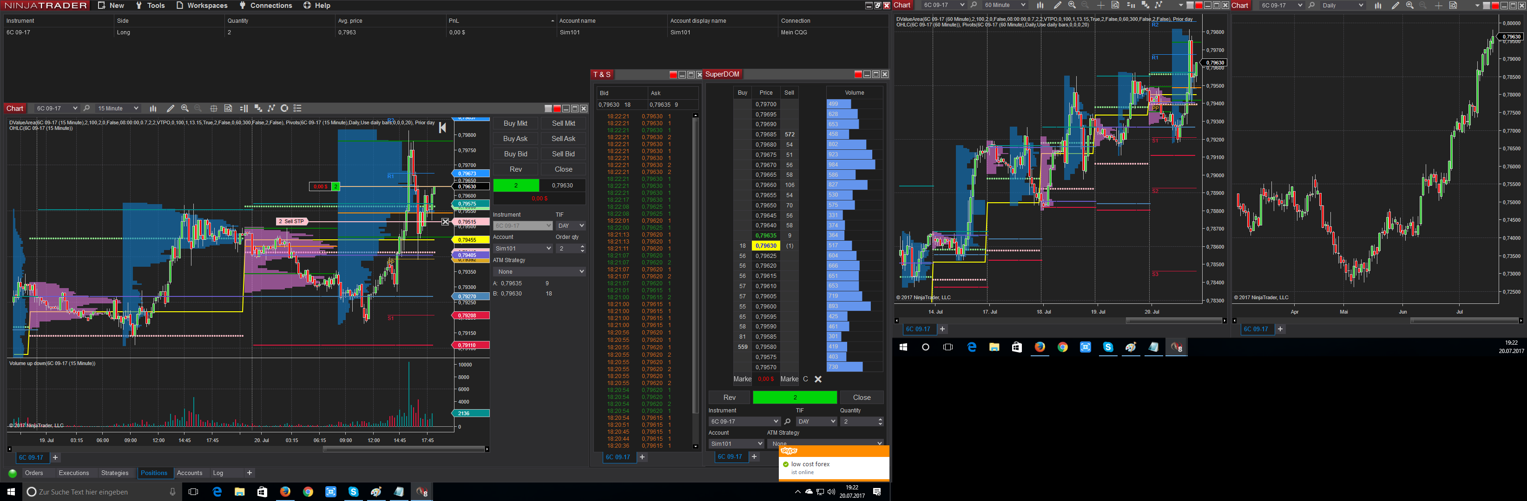Open Windows Start next to the search box
Viewport: 1527px width, 501px height.
click(x=11, y=492)
